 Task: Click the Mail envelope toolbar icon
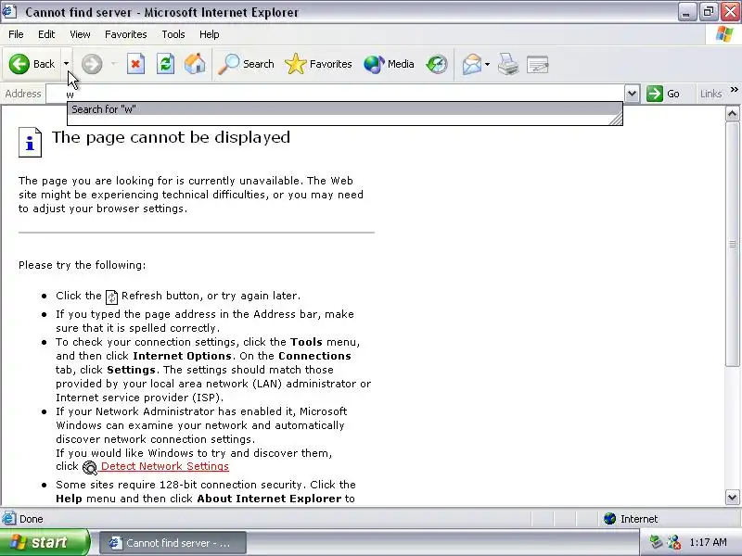pyautogui.click(x=472, y=64)
